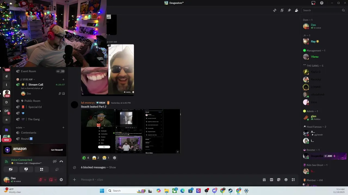Toggle the crying emoji reaction with 1
Image resolution: width=348 pixels, height=195 pixels.
click(x=106, y=158)
